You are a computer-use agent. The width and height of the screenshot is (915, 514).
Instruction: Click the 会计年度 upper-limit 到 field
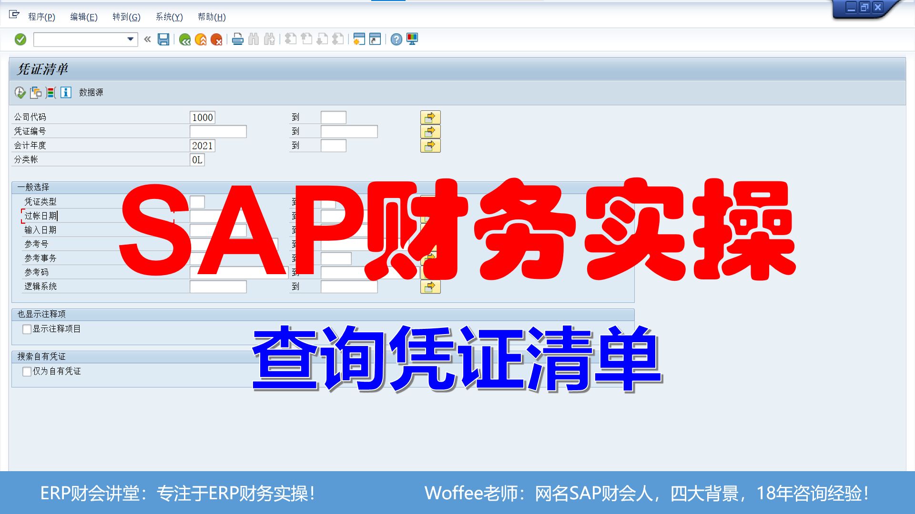coord(334,146)
